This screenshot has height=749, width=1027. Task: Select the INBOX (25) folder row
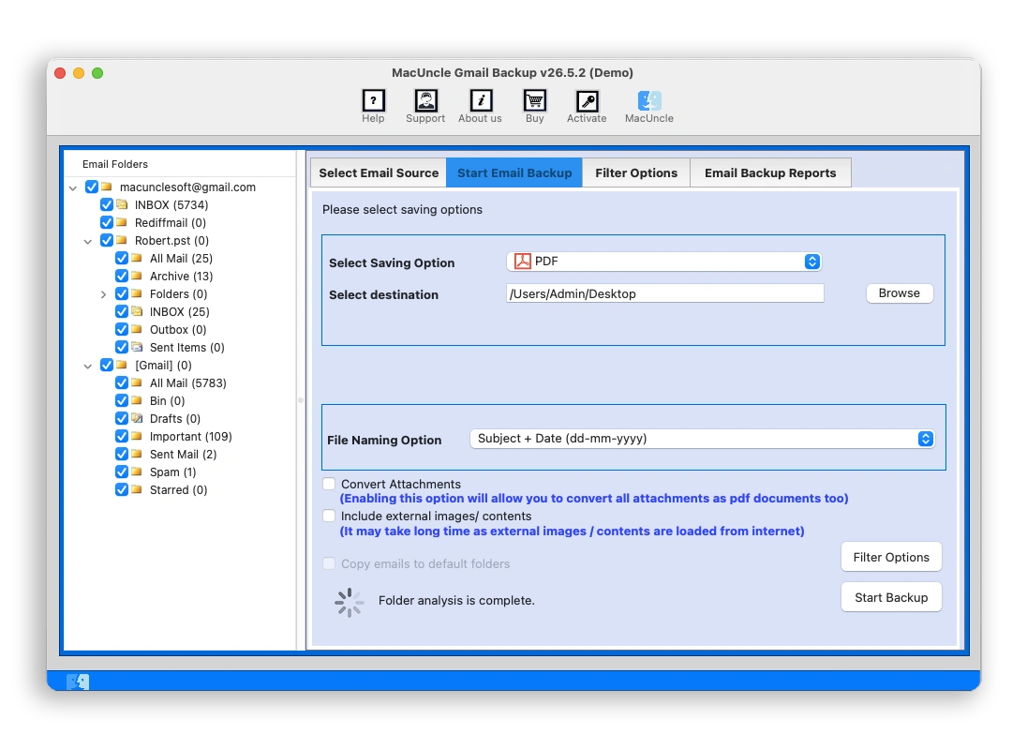[180, 312]
